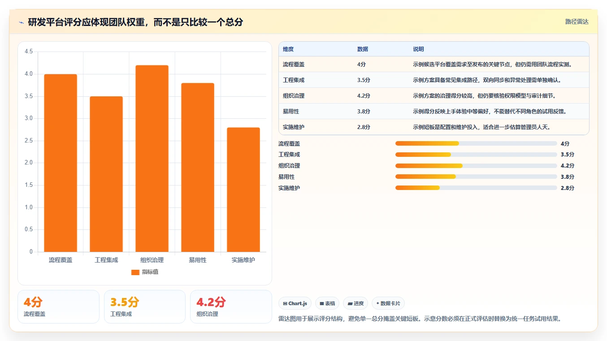Screen dimensions: 607x341
Task: Click the 2.8分 cell in the table
Action: [364, 127]
